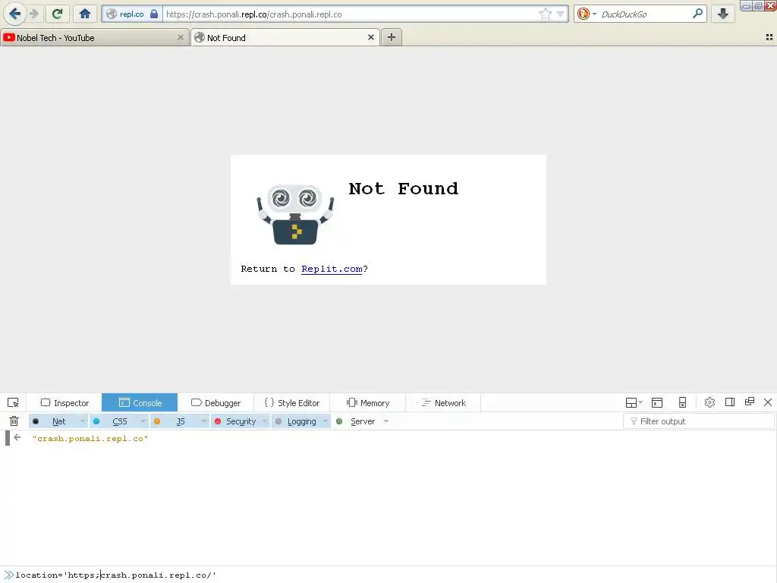Clear the console output
The width and height of the screenshot is (777, 583).
pyautogui.click(x=14, y=421)
